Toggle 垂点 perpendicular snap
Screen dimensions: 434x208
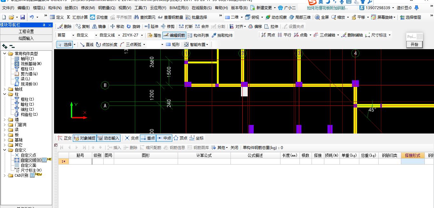[148, 138]
